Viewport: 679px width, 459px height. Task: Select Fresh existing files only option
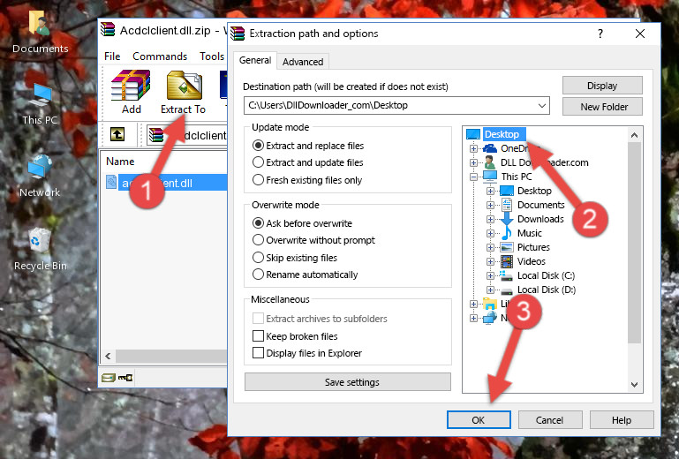(x=307, y=180)
